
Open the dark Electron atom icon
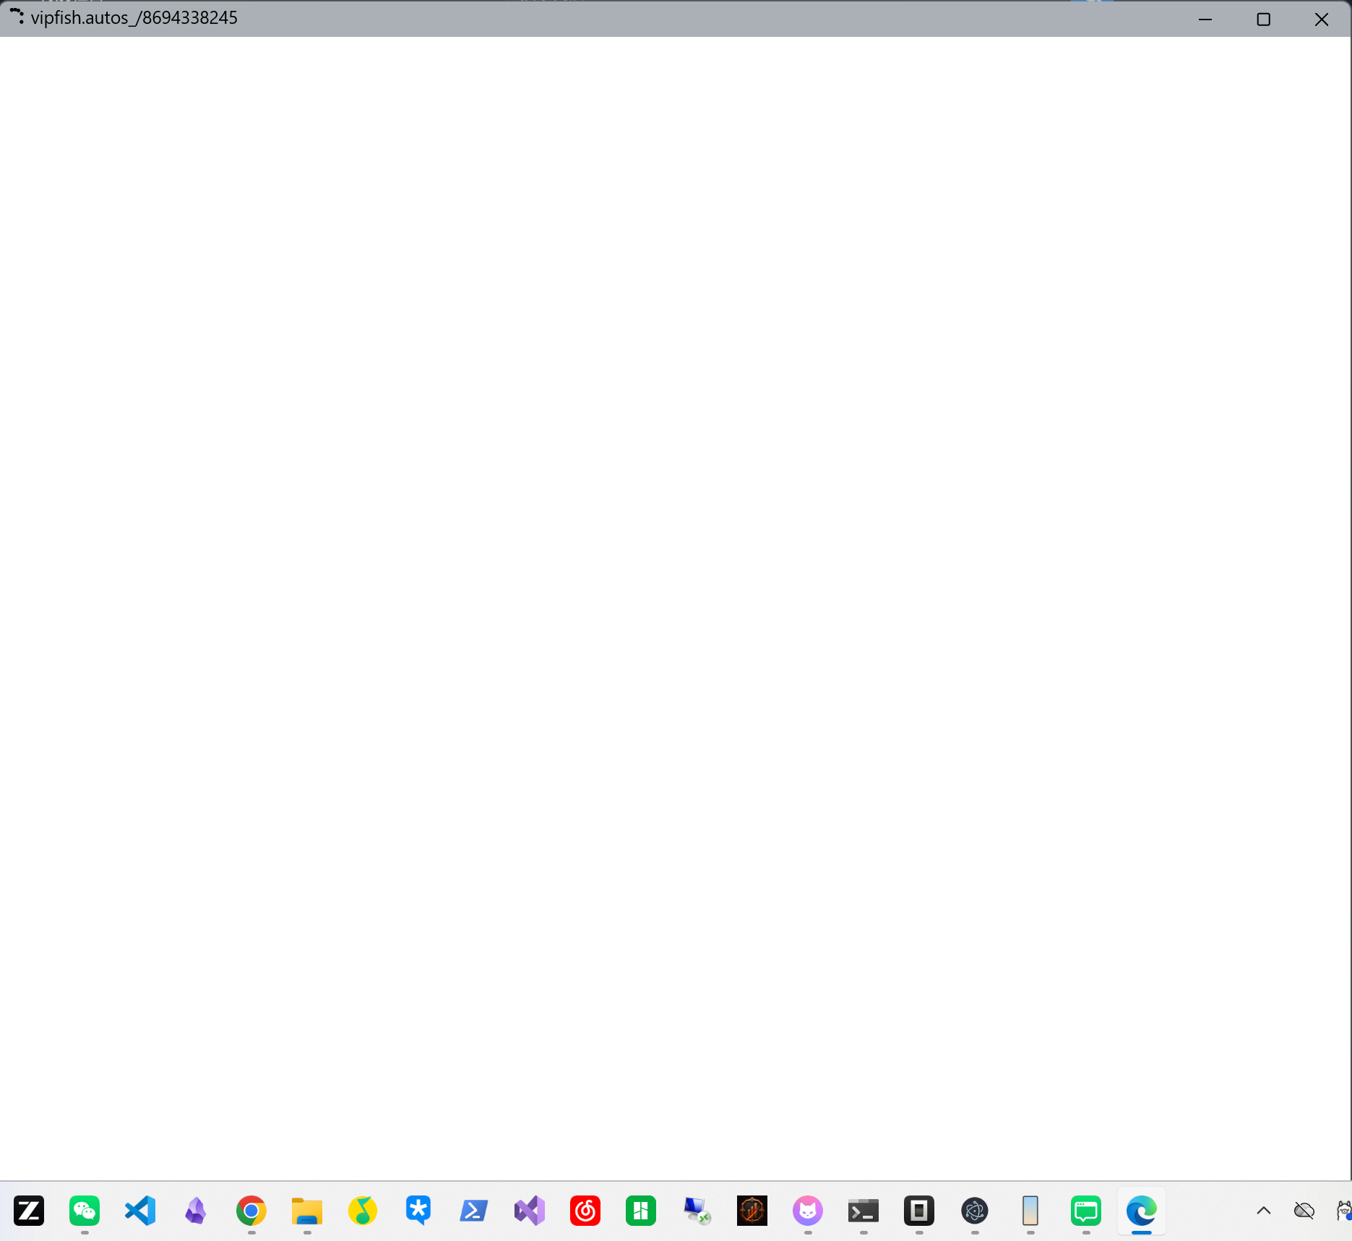pyautogui.click(x=975, y=1211)
